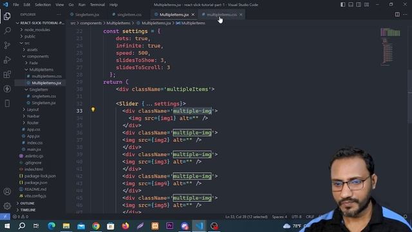Open README.md in the explorer
The image size is (412, 232).
35,189
